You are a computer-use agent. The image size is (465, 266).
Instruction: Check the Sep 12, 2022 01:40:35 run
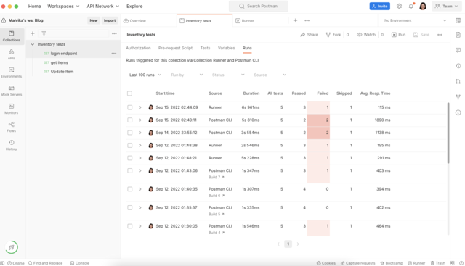129,189
